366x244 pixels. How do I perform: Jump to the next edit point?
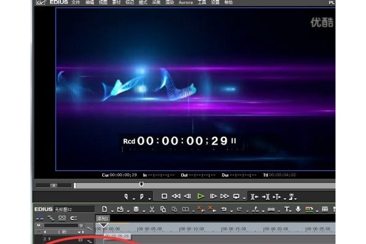(x=266, y=197)
